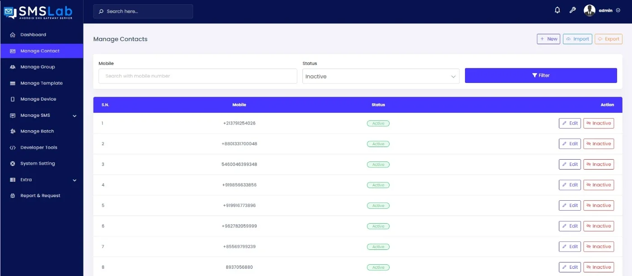Mark contact +919856633856 as Inactive
Image resolution: width=632 pixels, height=276 pixels.
click(x=599, y=185)
